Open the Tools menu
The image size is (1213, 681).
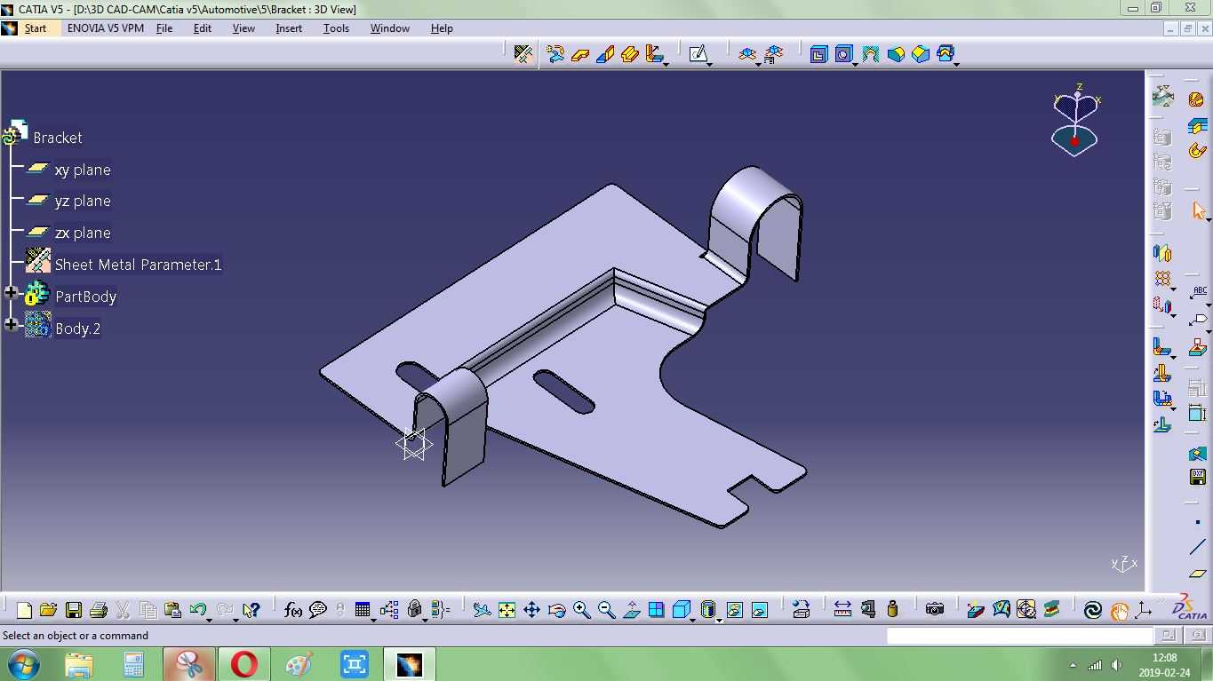click(x=336, y=28)
